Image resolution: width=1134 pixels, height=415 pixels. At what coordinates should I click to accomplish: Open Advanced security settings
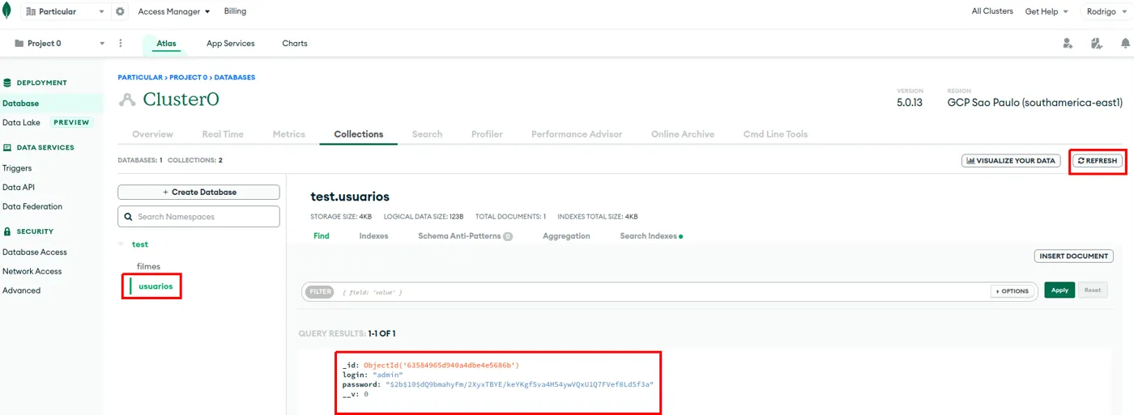click(22, 290)
